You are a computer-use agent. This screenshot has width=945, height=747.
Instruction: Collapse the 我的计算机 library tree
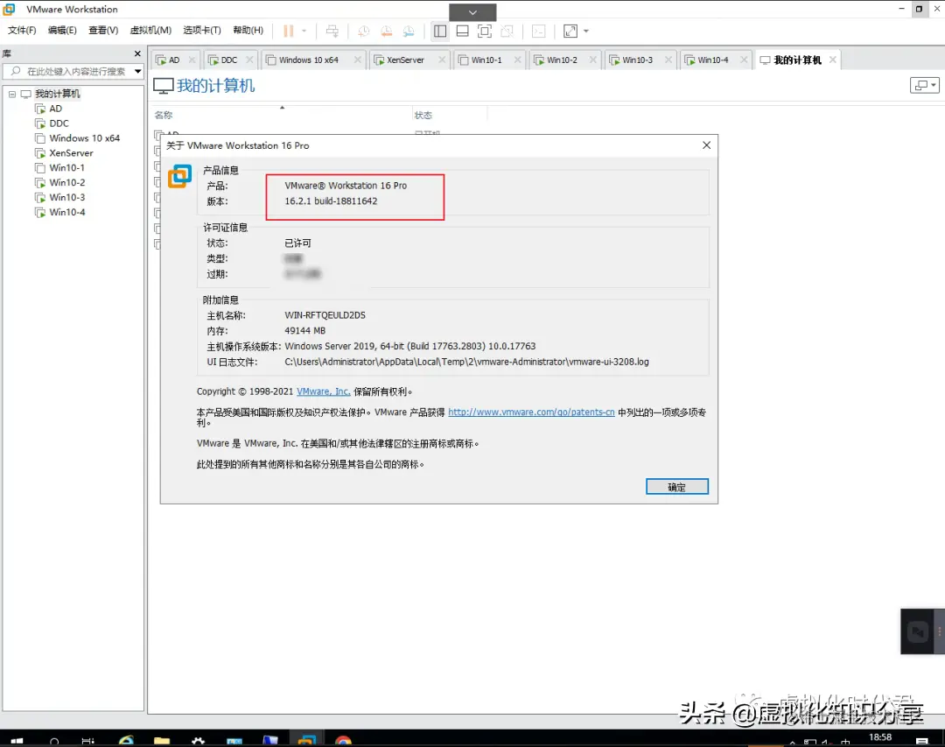12,93
